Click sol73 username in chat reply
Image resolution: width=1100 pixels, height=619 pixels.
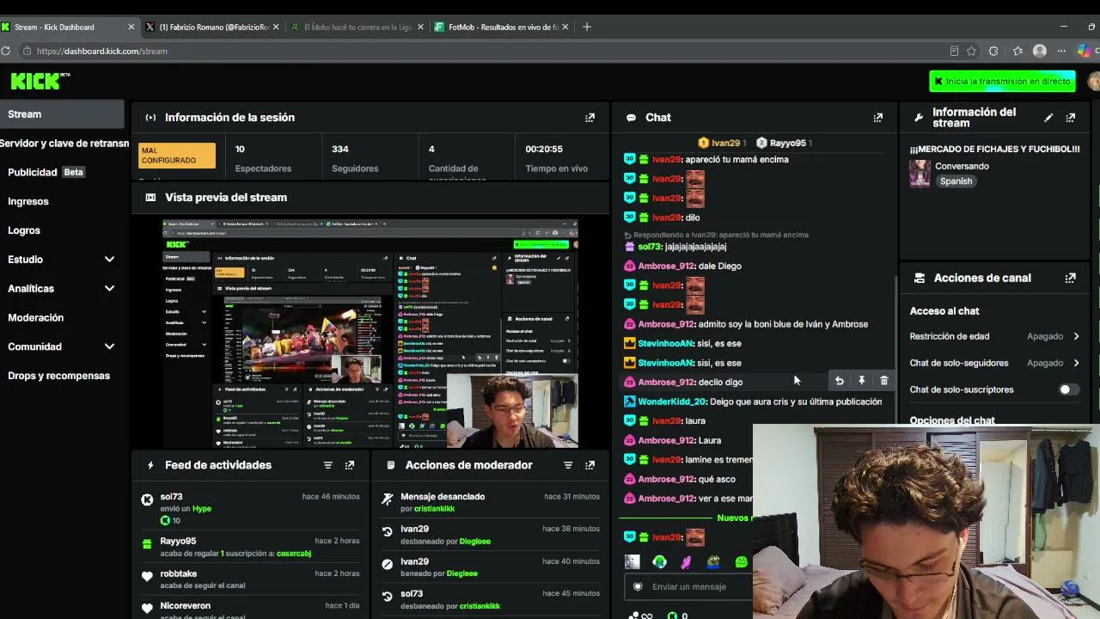coord(650,247)
